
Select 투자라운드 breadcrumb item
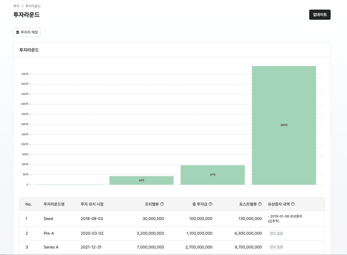click(x=33, y=6)
